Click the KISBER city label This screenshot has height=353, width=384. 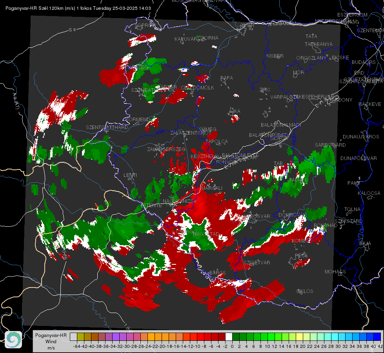coord(275,56)
